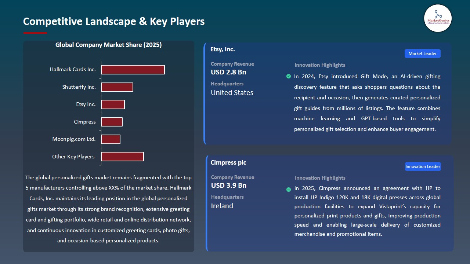Image resolution: width=470 pixels, height=264 pixels.
Task: Click the Etsy, Inc. company name
Action: 223,49
